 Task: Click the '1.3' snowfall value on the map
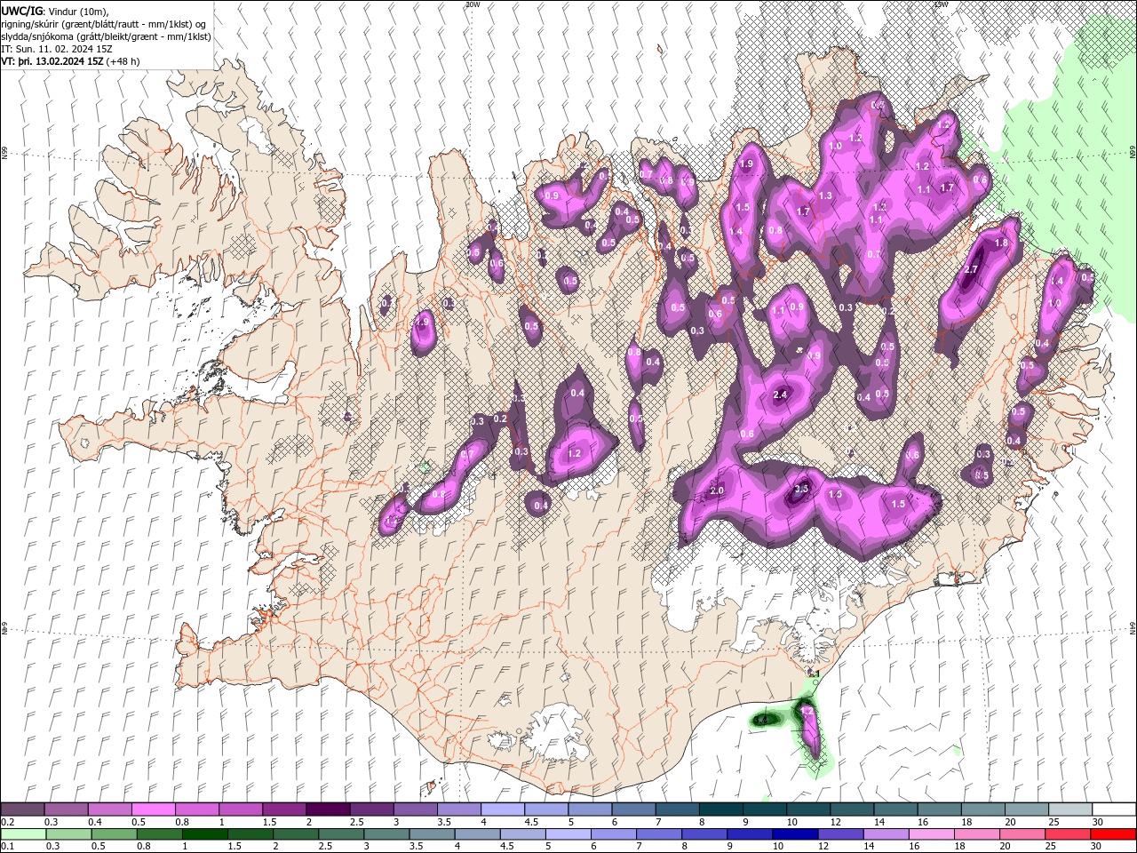pyautogui.click(x=825, y=195)
